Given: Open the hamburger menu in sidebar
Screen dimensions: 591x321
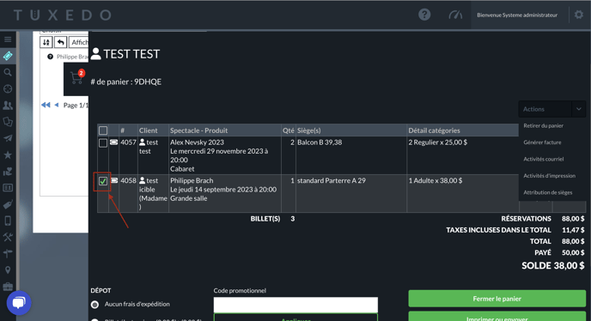Looking at the screenshot, I should [x=8, y=39].
